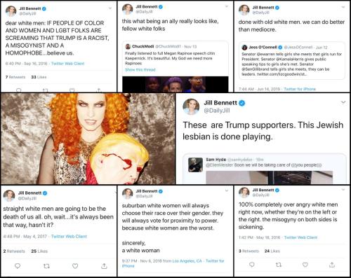Viewport: 351px width, 278px height.
Task: Open the @DailyJill handle in large tweet
Action: (x=217, y=110)
